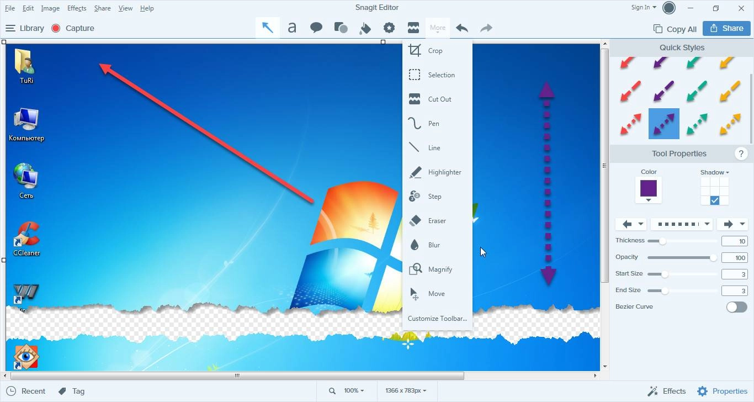Uncheck the checked shadow direction box
Screen dimensions: 754x402
point(715,200)
